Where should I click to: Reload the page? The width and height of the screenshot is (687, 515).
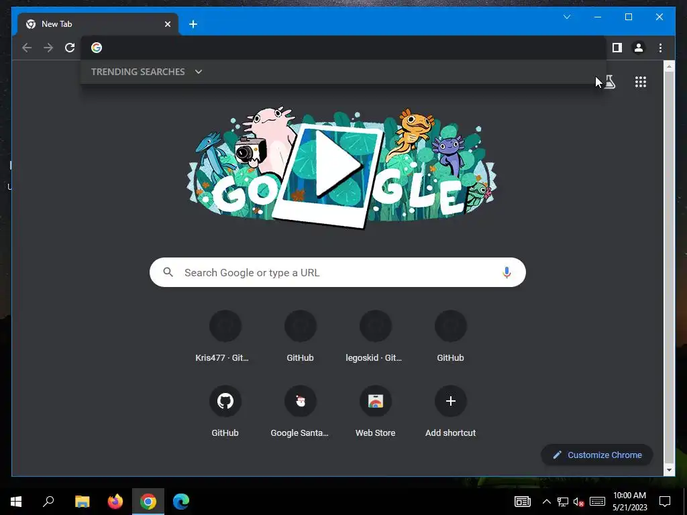[x=70, y=48]
